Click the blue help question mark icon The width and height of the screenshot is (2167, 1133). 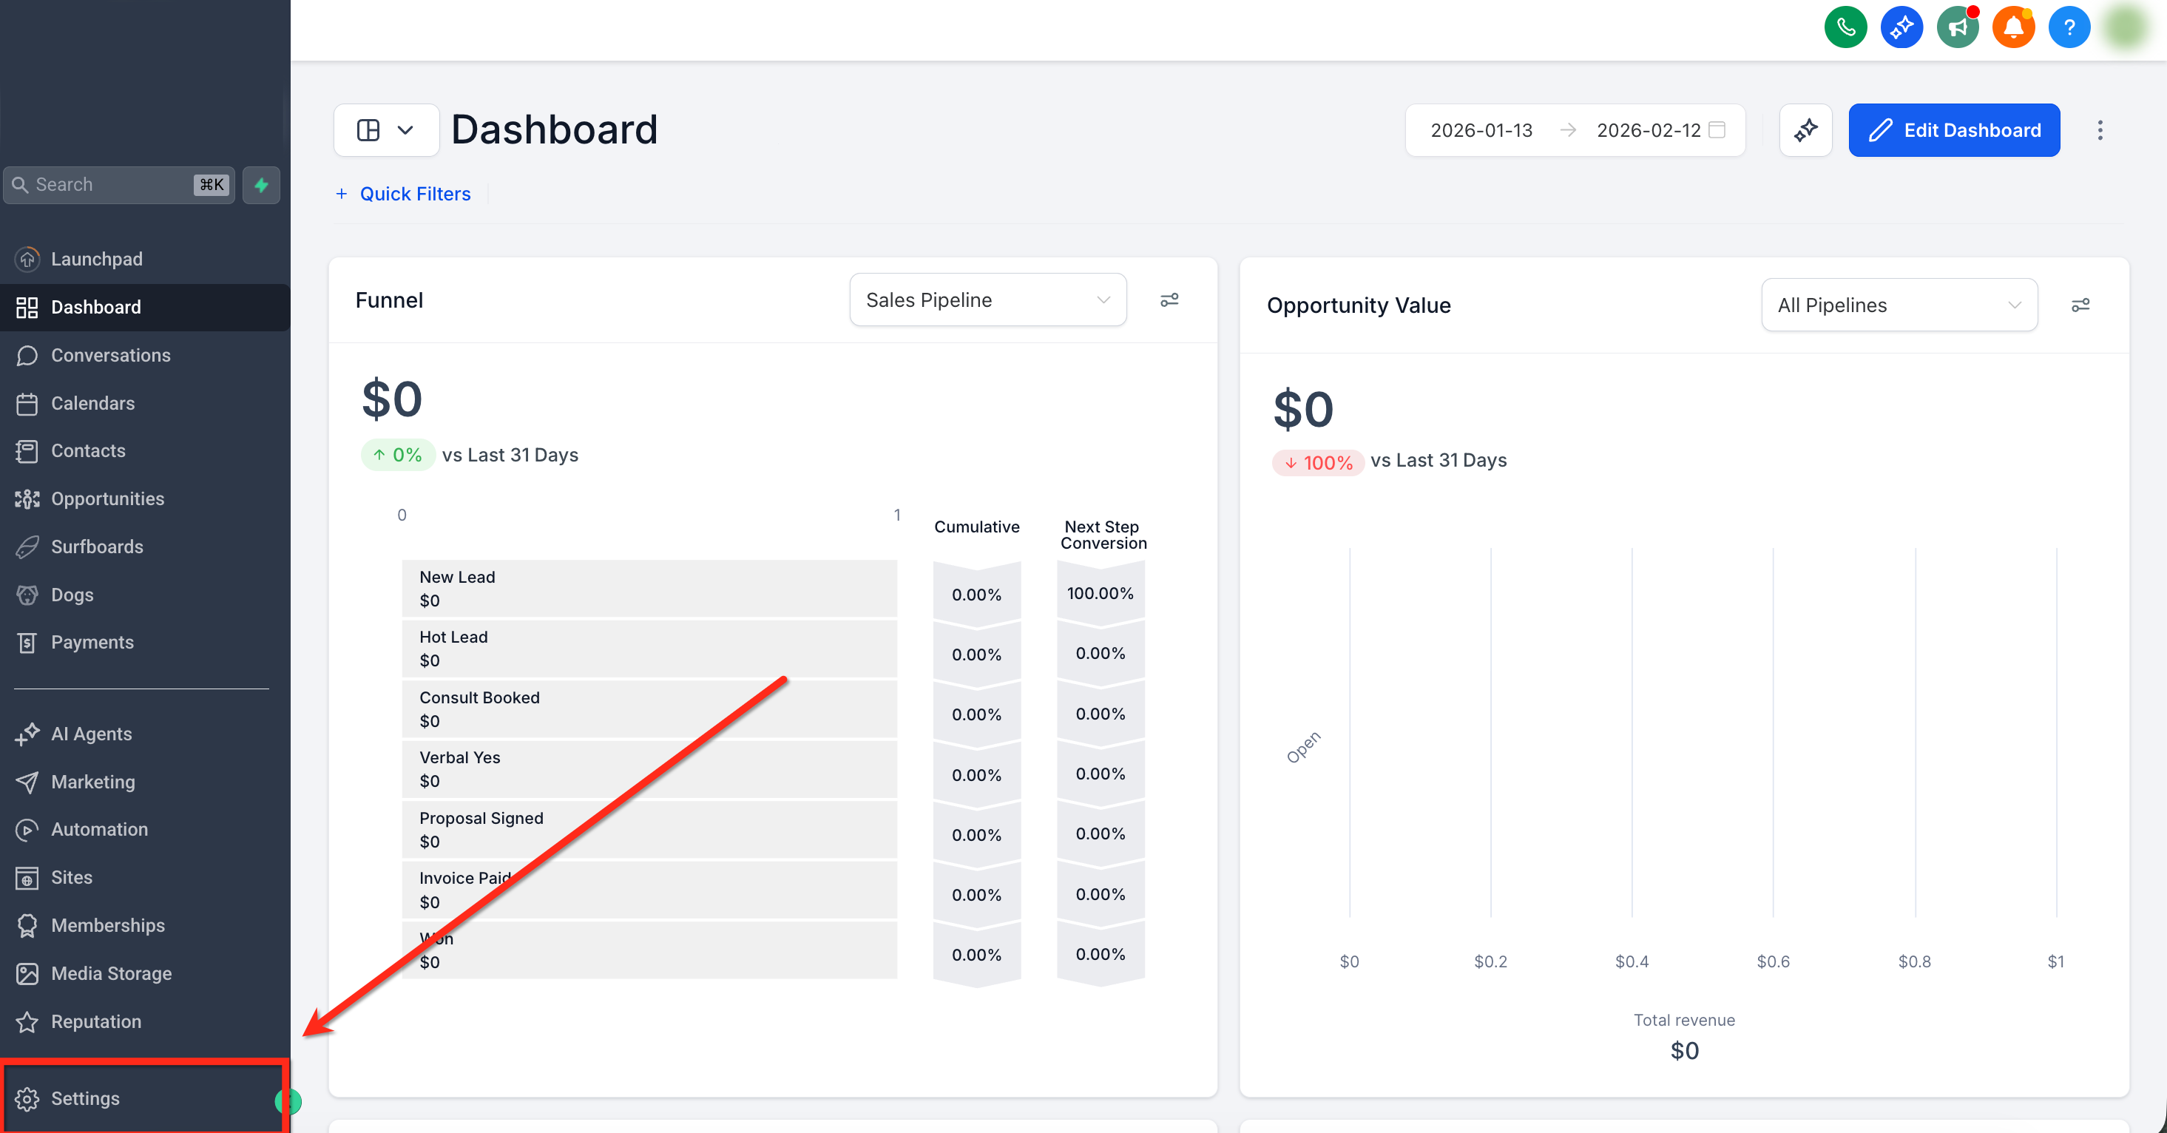coord(2069,28)
